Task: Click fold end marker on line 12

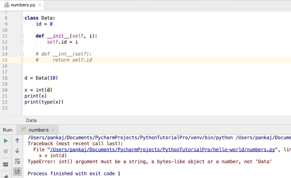Action: click(22, 42)
